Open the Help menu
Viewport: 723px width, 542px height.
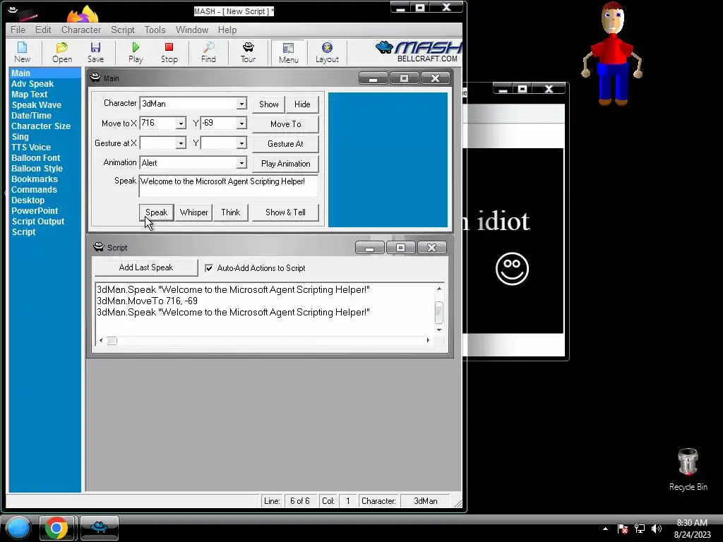(x=227, y=30)
